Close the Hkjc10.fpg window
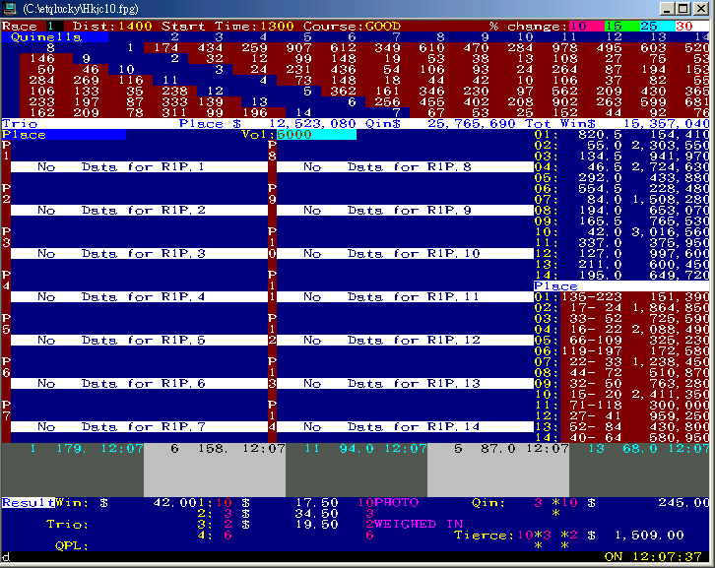The image size is (715, 568). [x=700, y=8]
